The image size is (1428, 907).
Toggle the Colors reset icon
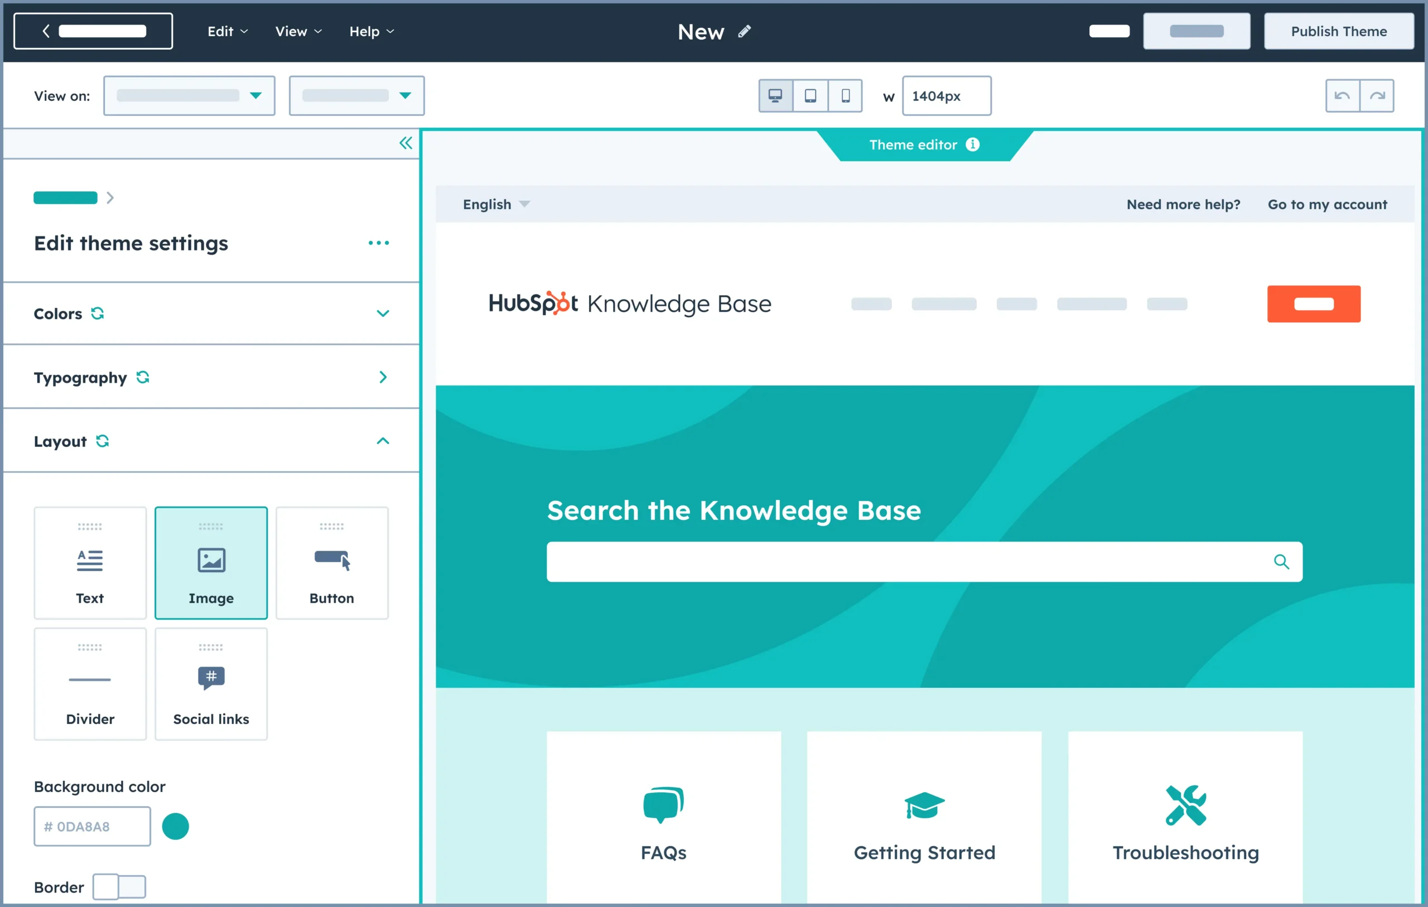(96, 313)
